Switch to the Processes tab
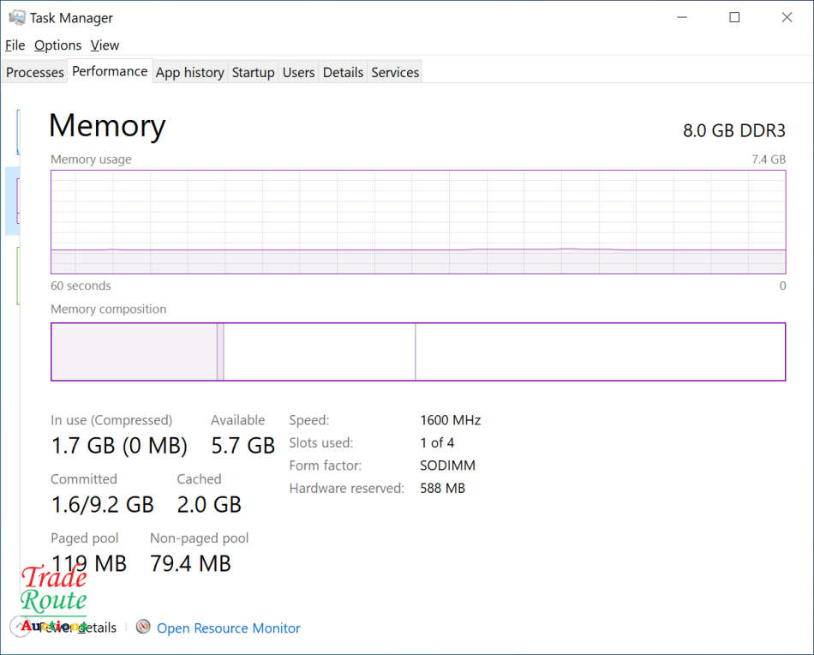 [35, 73]
